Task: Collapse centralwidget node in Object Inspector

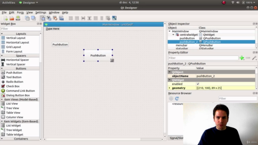Action: [173, 35]
